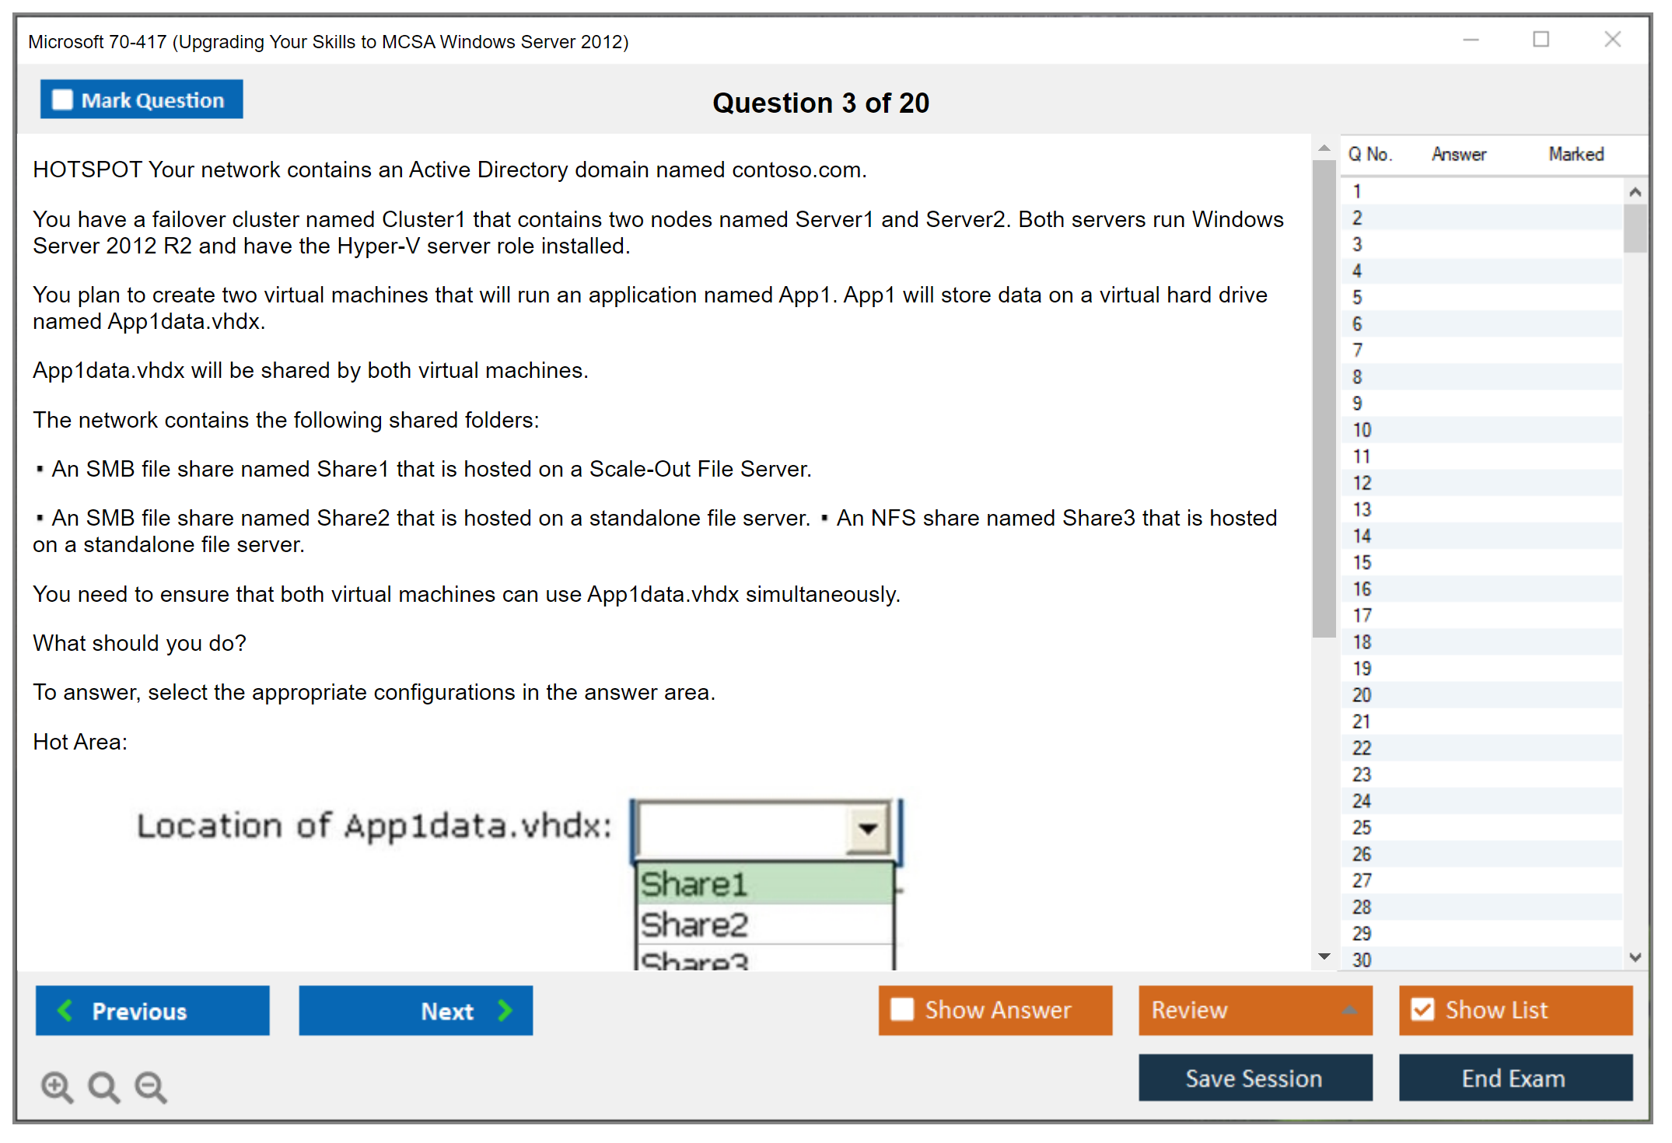Image resolution: width=1672 pixels, height=1143 pixels.
Task: Open Location of App1data.vhdx dropdown arrow
Action: click(x=868, y=828)
